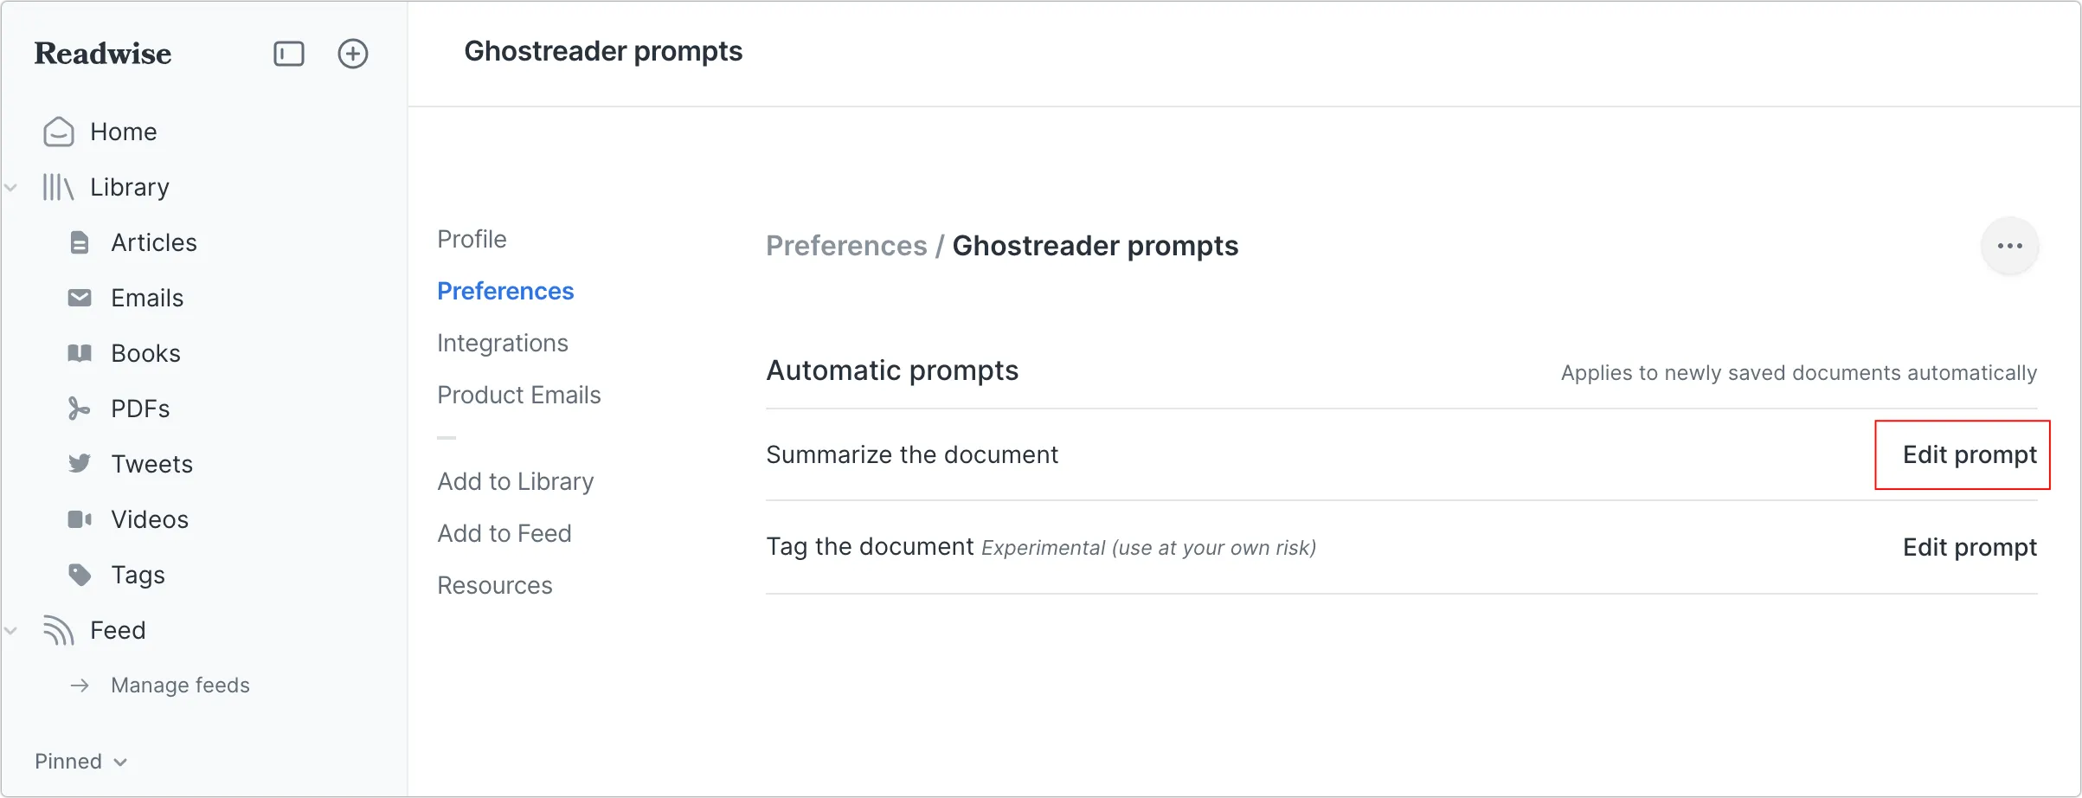Viewport: 2082px width, 798px height.
Task: Click the Emails envelope icon
Action: coord(80,298)
